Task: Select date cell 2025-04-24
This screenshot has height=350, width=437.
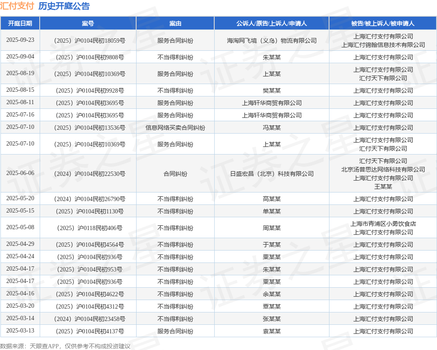Action: coord(20,257)
